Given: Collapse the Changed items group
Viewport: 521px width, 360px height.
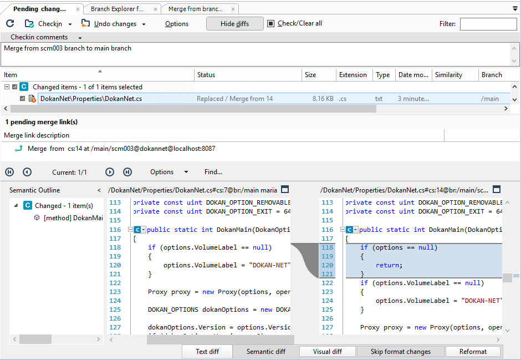Looking at the screenshot, I should tap(7, 87).
